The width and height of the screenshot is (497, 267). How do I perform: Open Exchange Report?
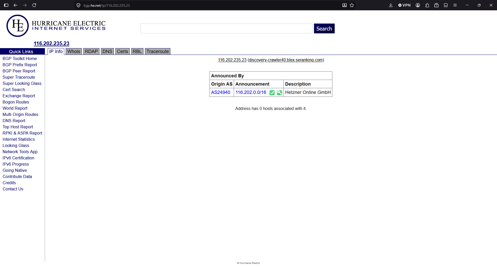(19, 96)
